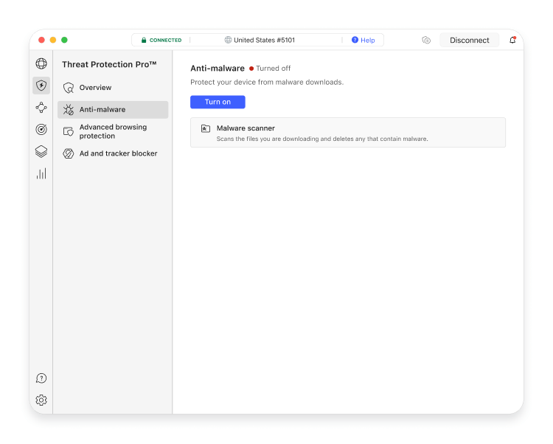Click the Turned off status indicator
Viewport: 553px width, 444px height.
pos(270,69)
